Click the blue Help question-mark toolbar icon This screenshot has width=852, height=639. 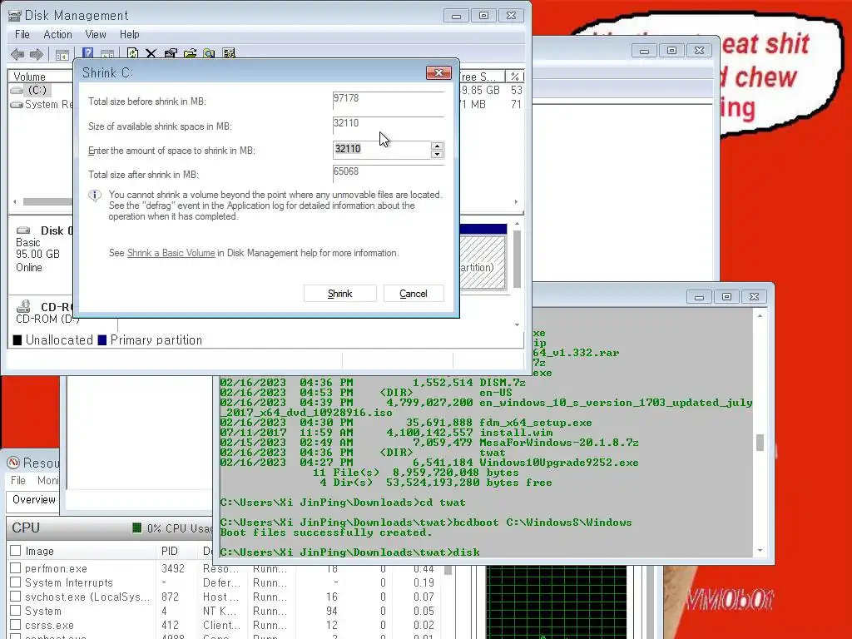87,53
